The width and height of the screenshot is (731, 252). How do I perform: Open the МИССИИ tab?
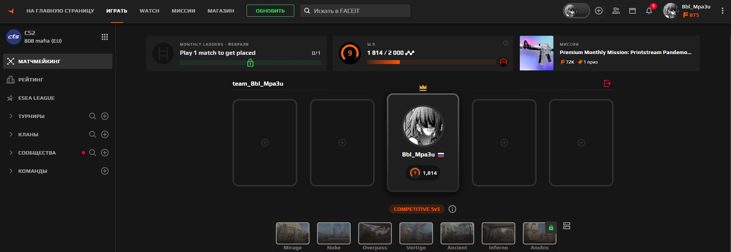click(x=183, y=11)
